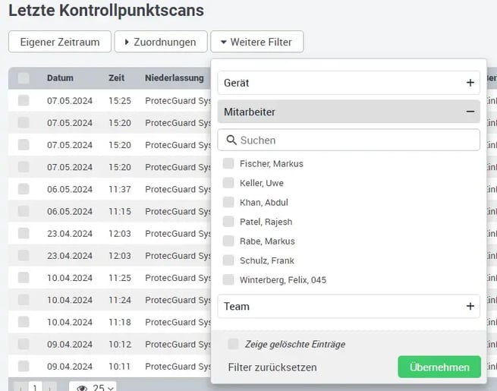Viewport: 497px width, 391px height.
Task: Select row checkbox for 07.05.2024 15:25
Action: point(24,100)
